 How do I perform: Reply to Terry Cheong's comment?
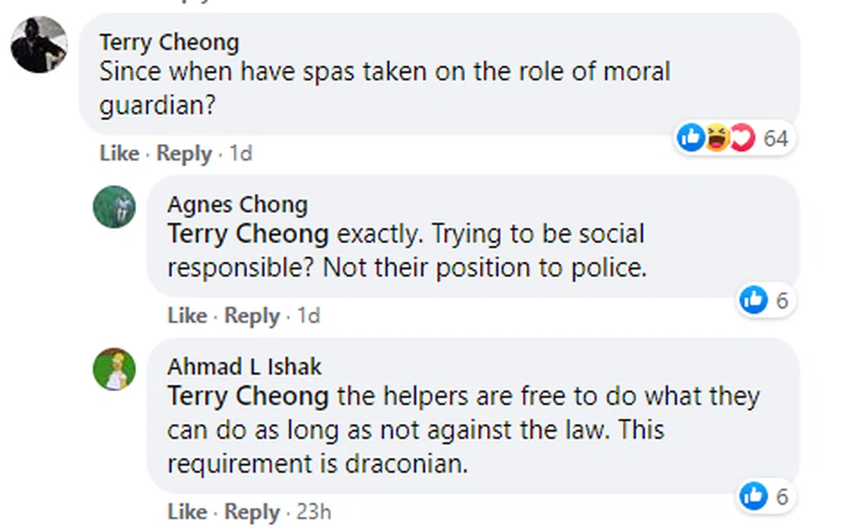(x=184, y=153)
